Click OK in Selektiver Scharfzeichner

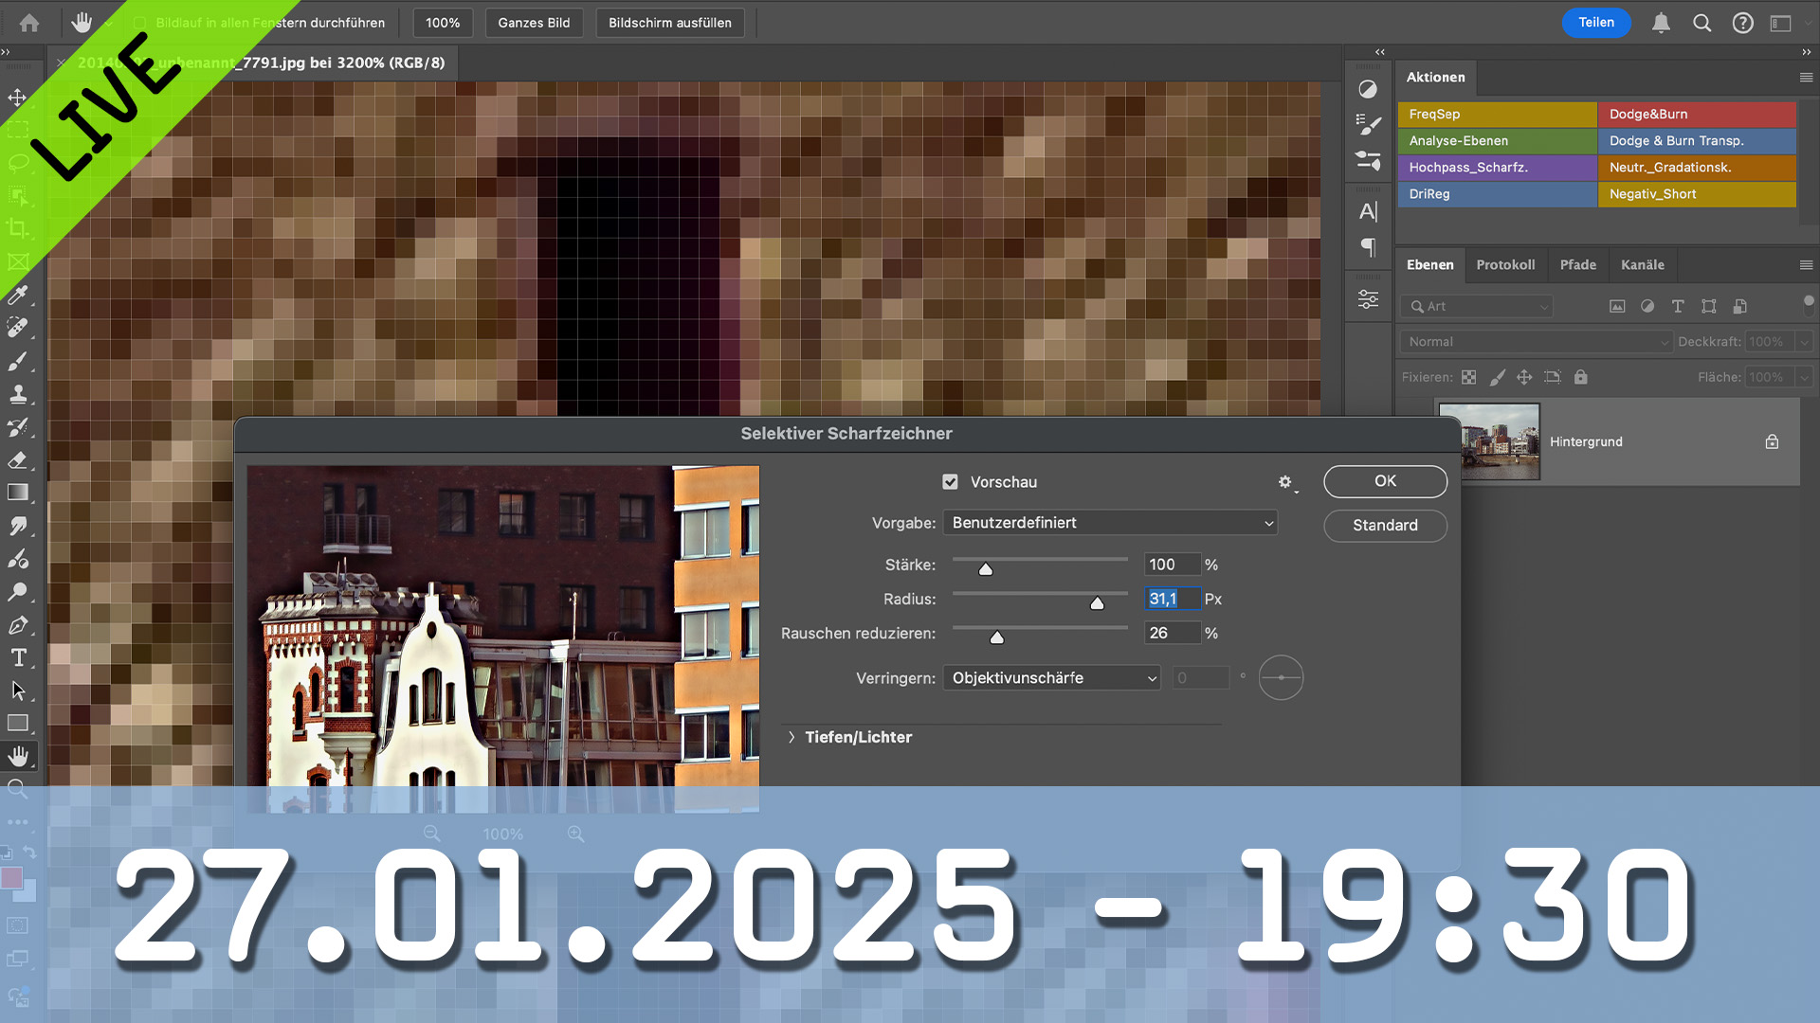(1385, 481)
